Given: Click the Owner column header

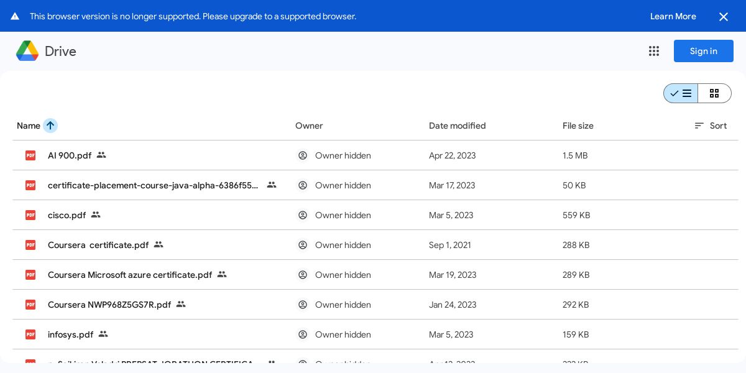Looking at the screenshot, I should [x=309, y=126].
